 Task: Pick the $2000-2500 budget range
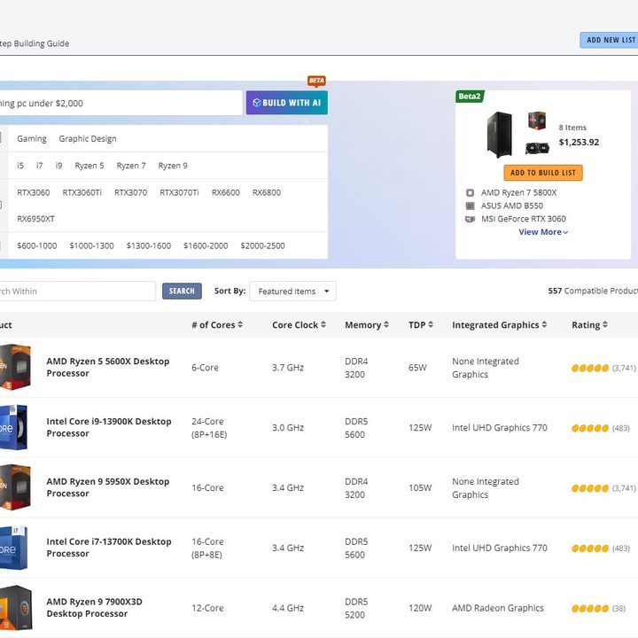tap(262, 245)
